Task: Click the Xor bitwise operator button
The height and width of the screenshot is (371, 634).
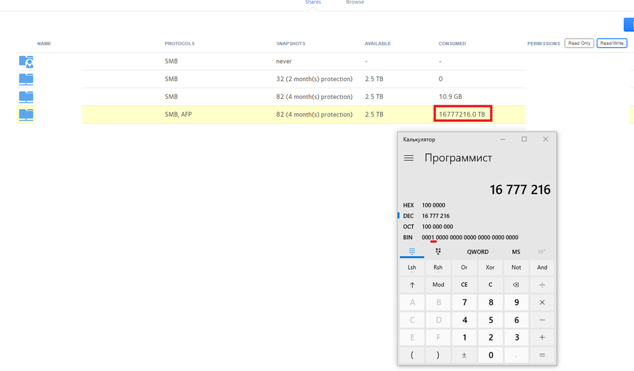Action: (x=490, y=268)
